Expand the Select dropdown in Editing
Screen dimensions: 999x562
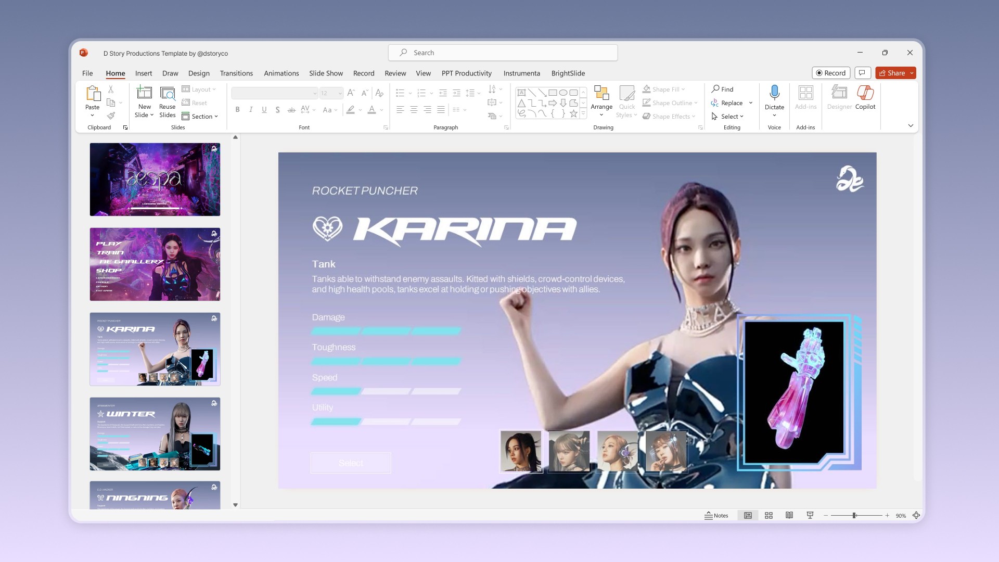click(731, 116)
